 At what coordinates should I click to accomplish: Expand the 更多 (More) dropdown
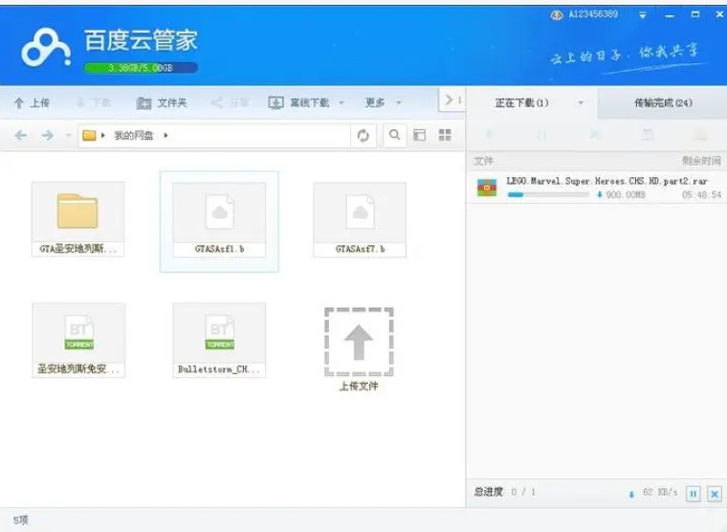click(382, 102)
